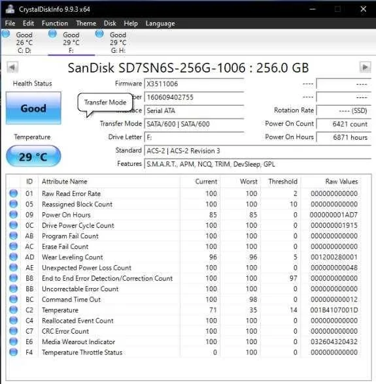Click the CrystalDiskInfo app icon in title bar

pos(10,9)
